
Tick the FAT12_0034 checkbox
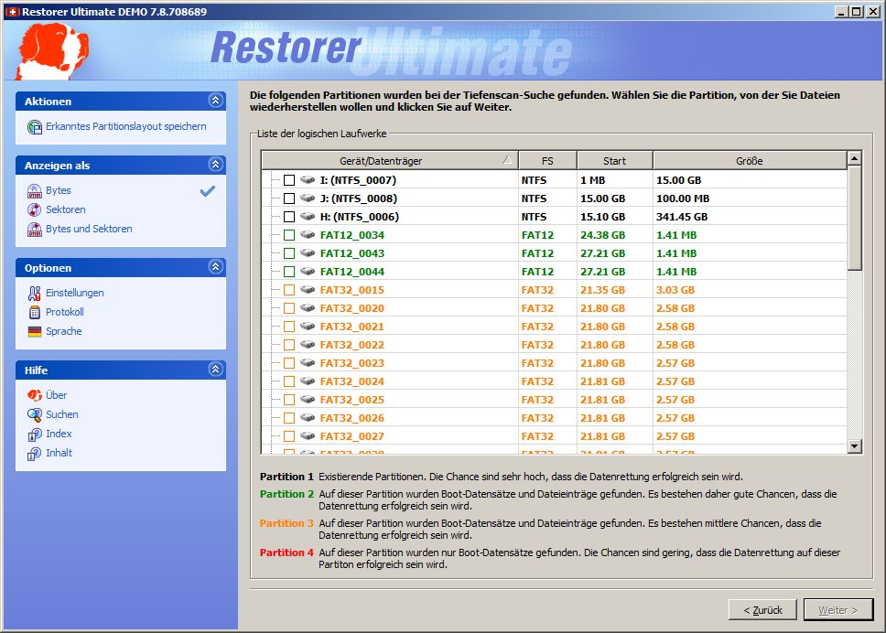[x=289, y=235]
